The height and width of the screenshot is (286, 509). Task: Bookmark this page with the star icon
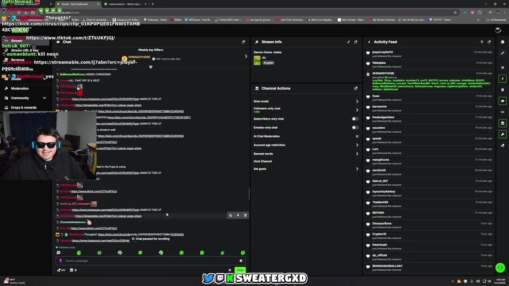(455, 12)
